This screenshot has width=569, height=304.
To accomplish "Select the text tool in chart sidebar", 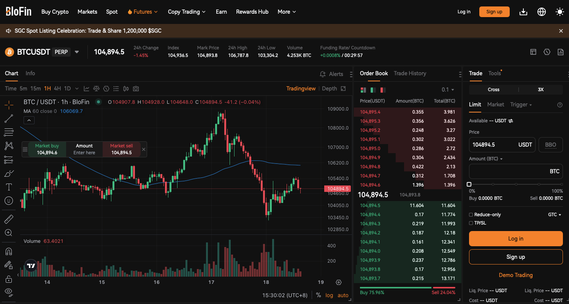I will (8, 187).
